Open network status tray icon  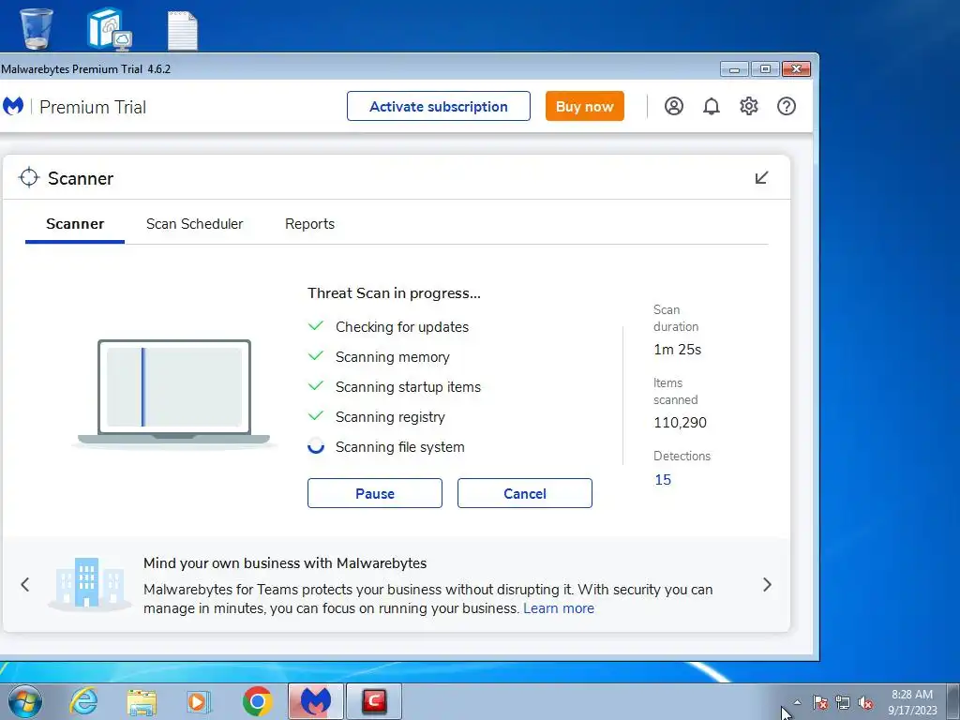pyautogui.click(x=843, y=702)
